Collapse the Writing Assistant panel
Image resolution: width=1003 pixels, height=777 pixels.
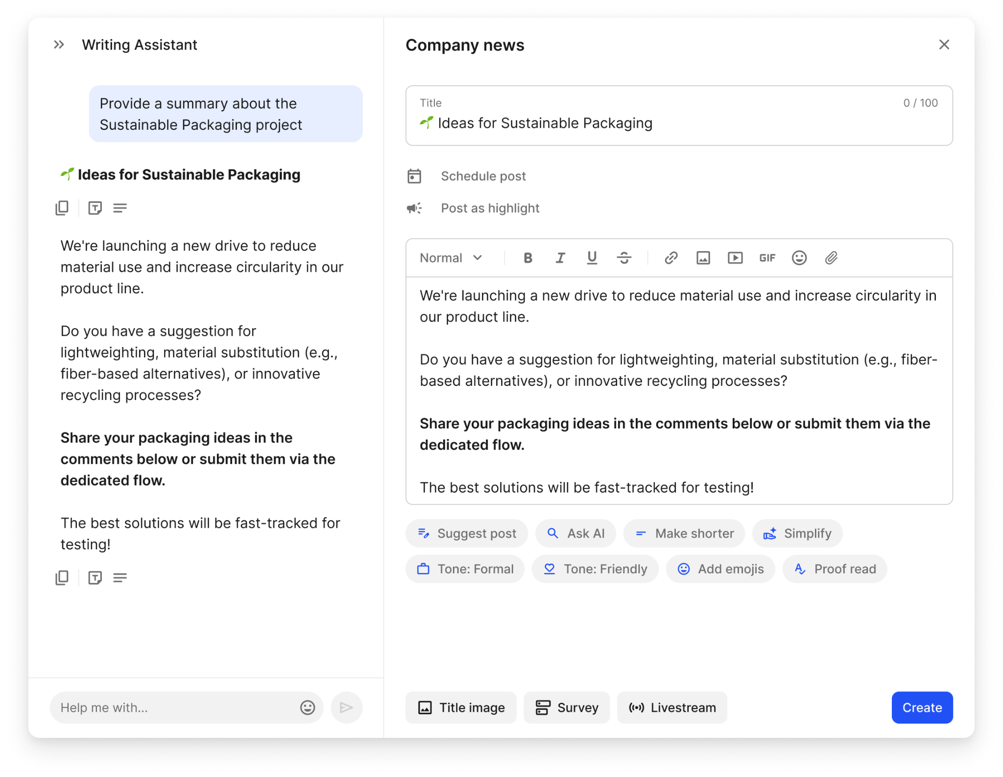pos(59,44)
